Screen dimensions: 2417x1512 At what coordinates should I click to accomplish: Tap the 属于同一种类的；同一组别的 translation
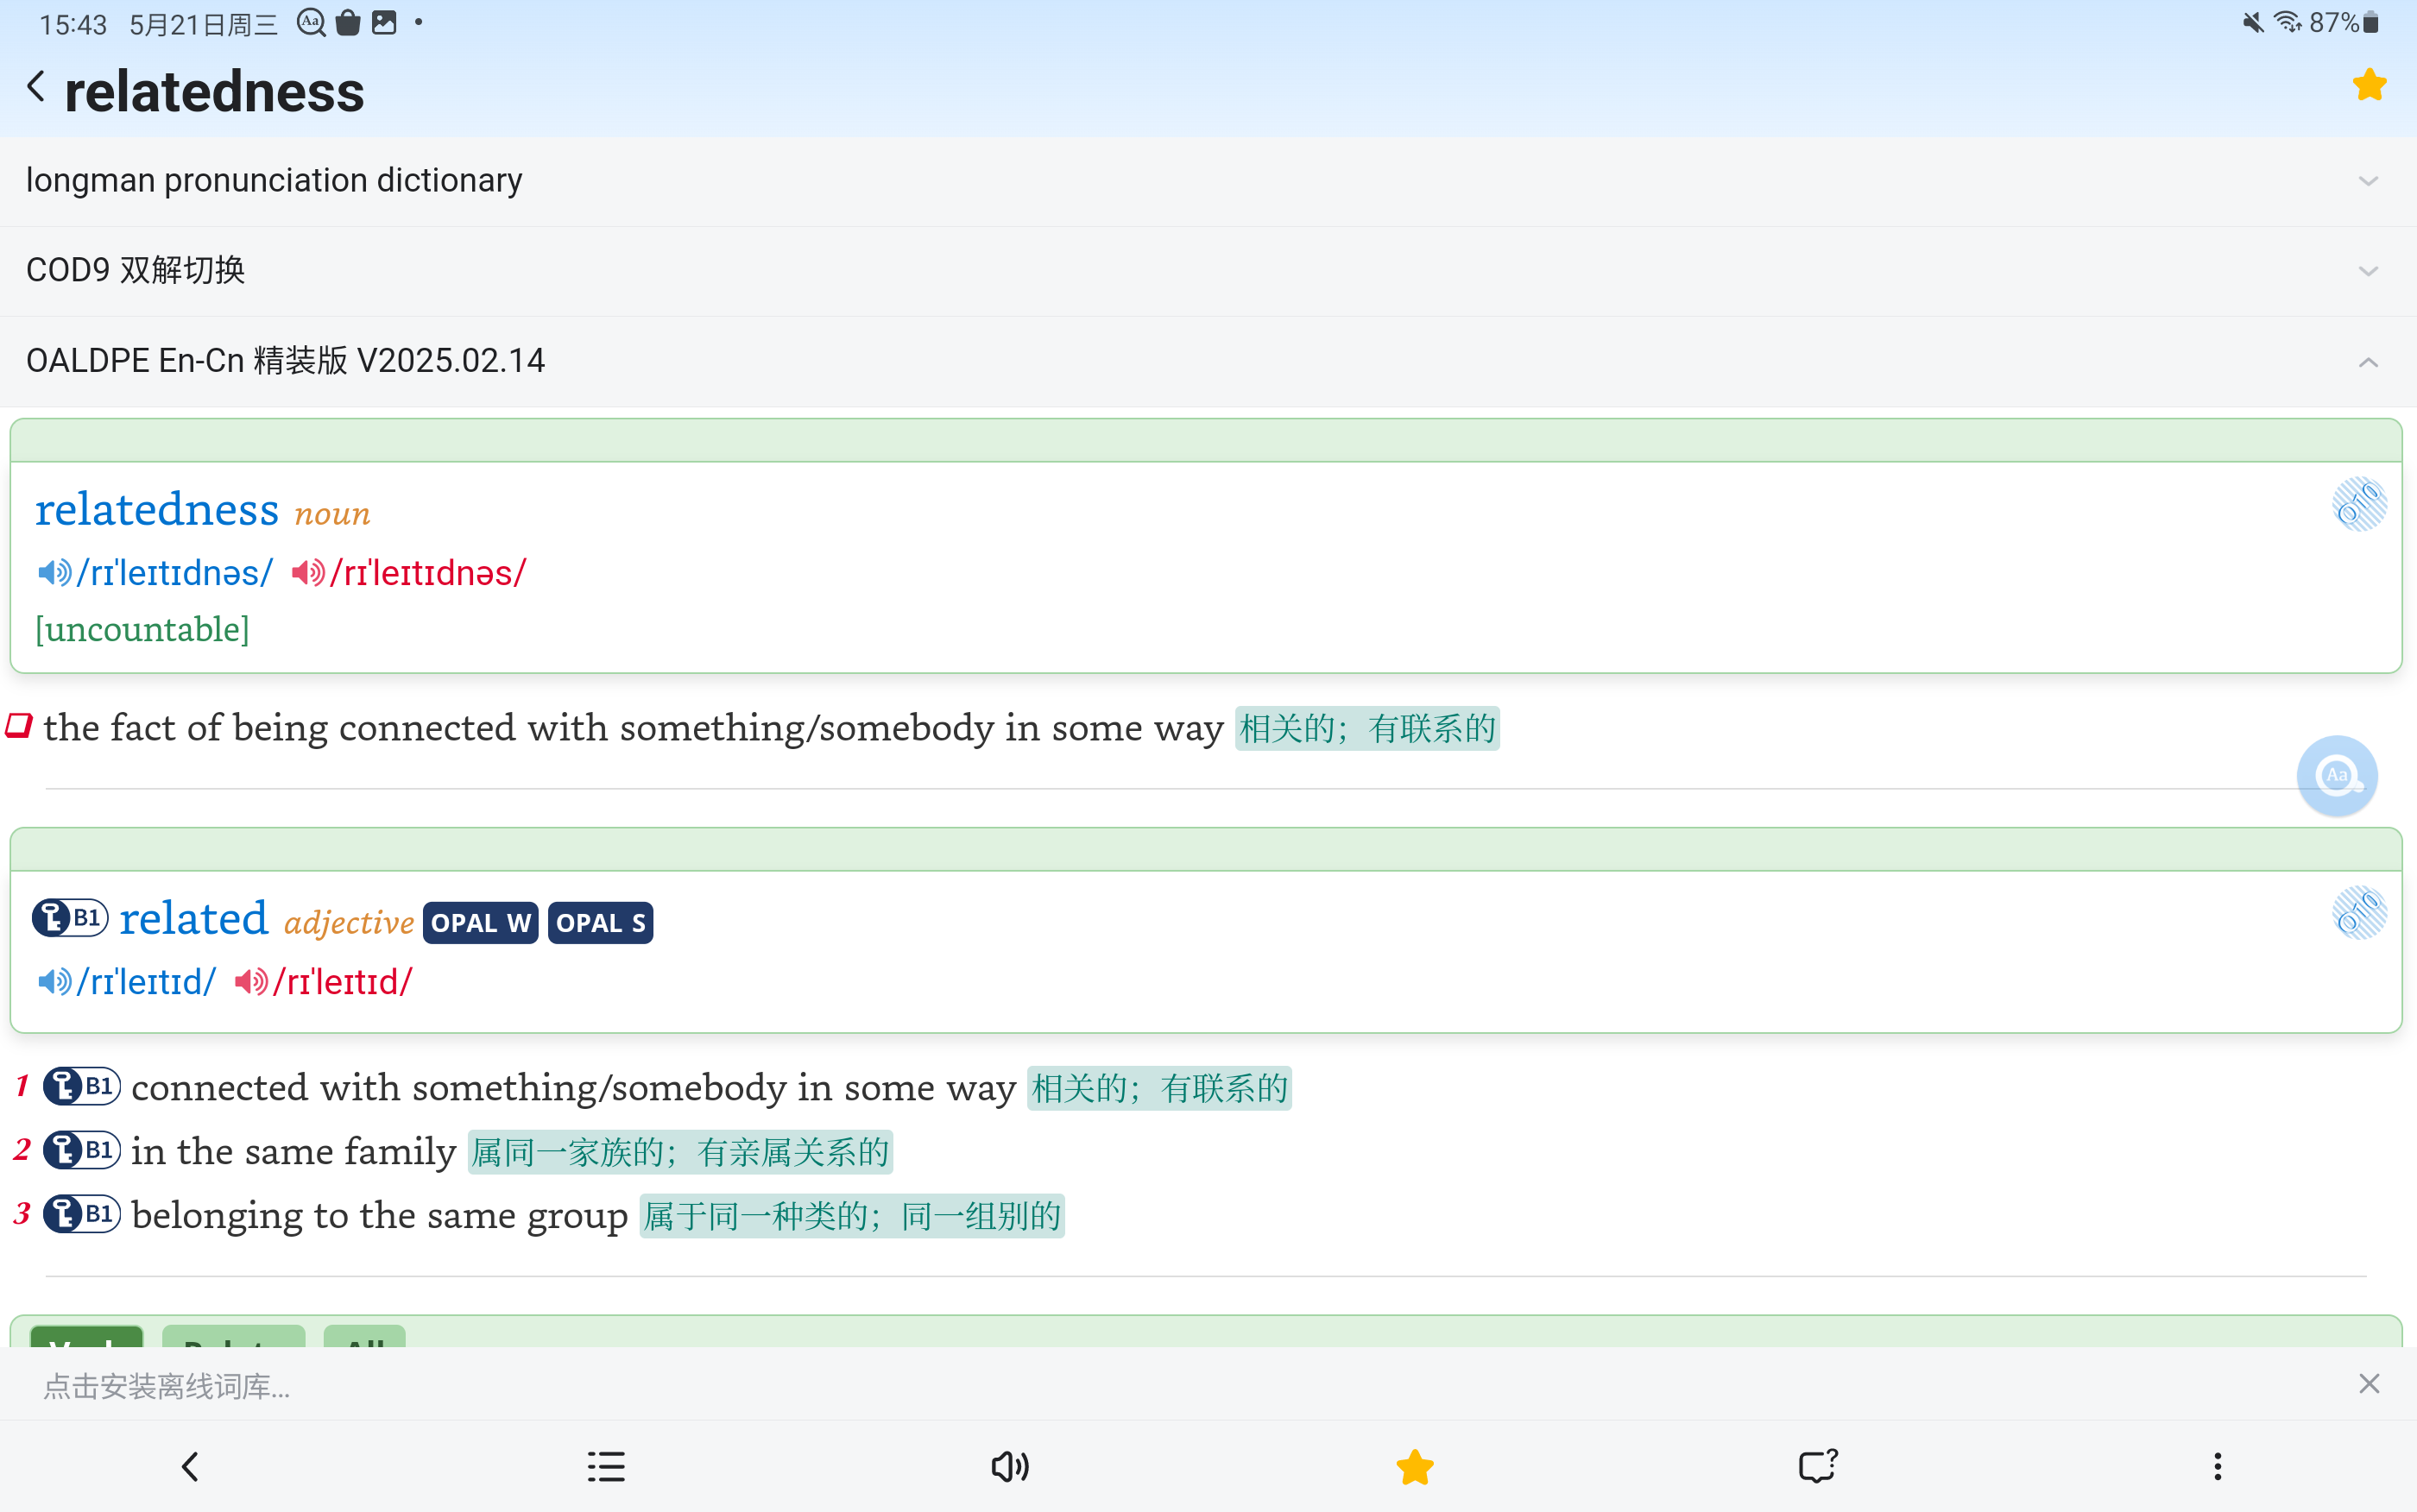[x=852, y=1216]
